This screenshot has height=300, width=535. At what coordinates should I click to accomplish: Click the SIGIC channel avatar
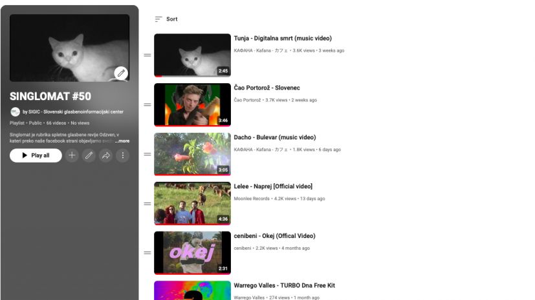[15, 112]
